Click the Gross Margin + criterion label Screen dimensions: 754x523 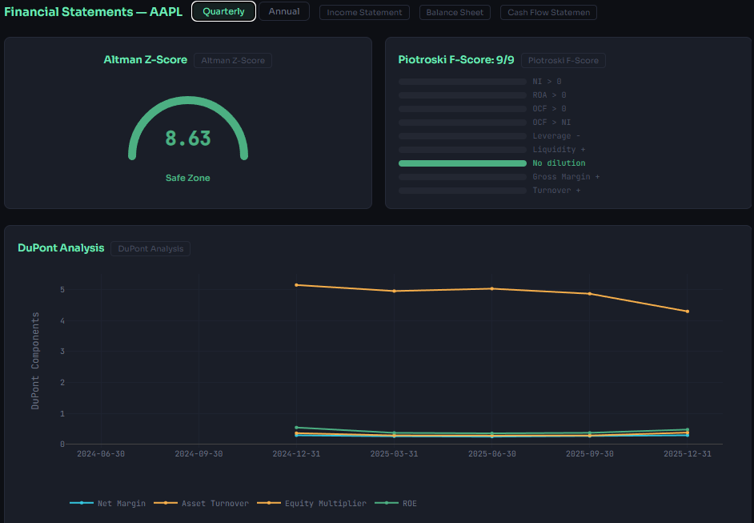565,176
